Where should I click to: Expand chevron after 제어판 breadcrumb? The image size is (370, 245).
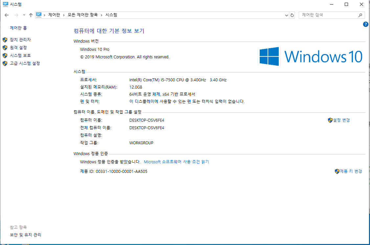(64, 15)
